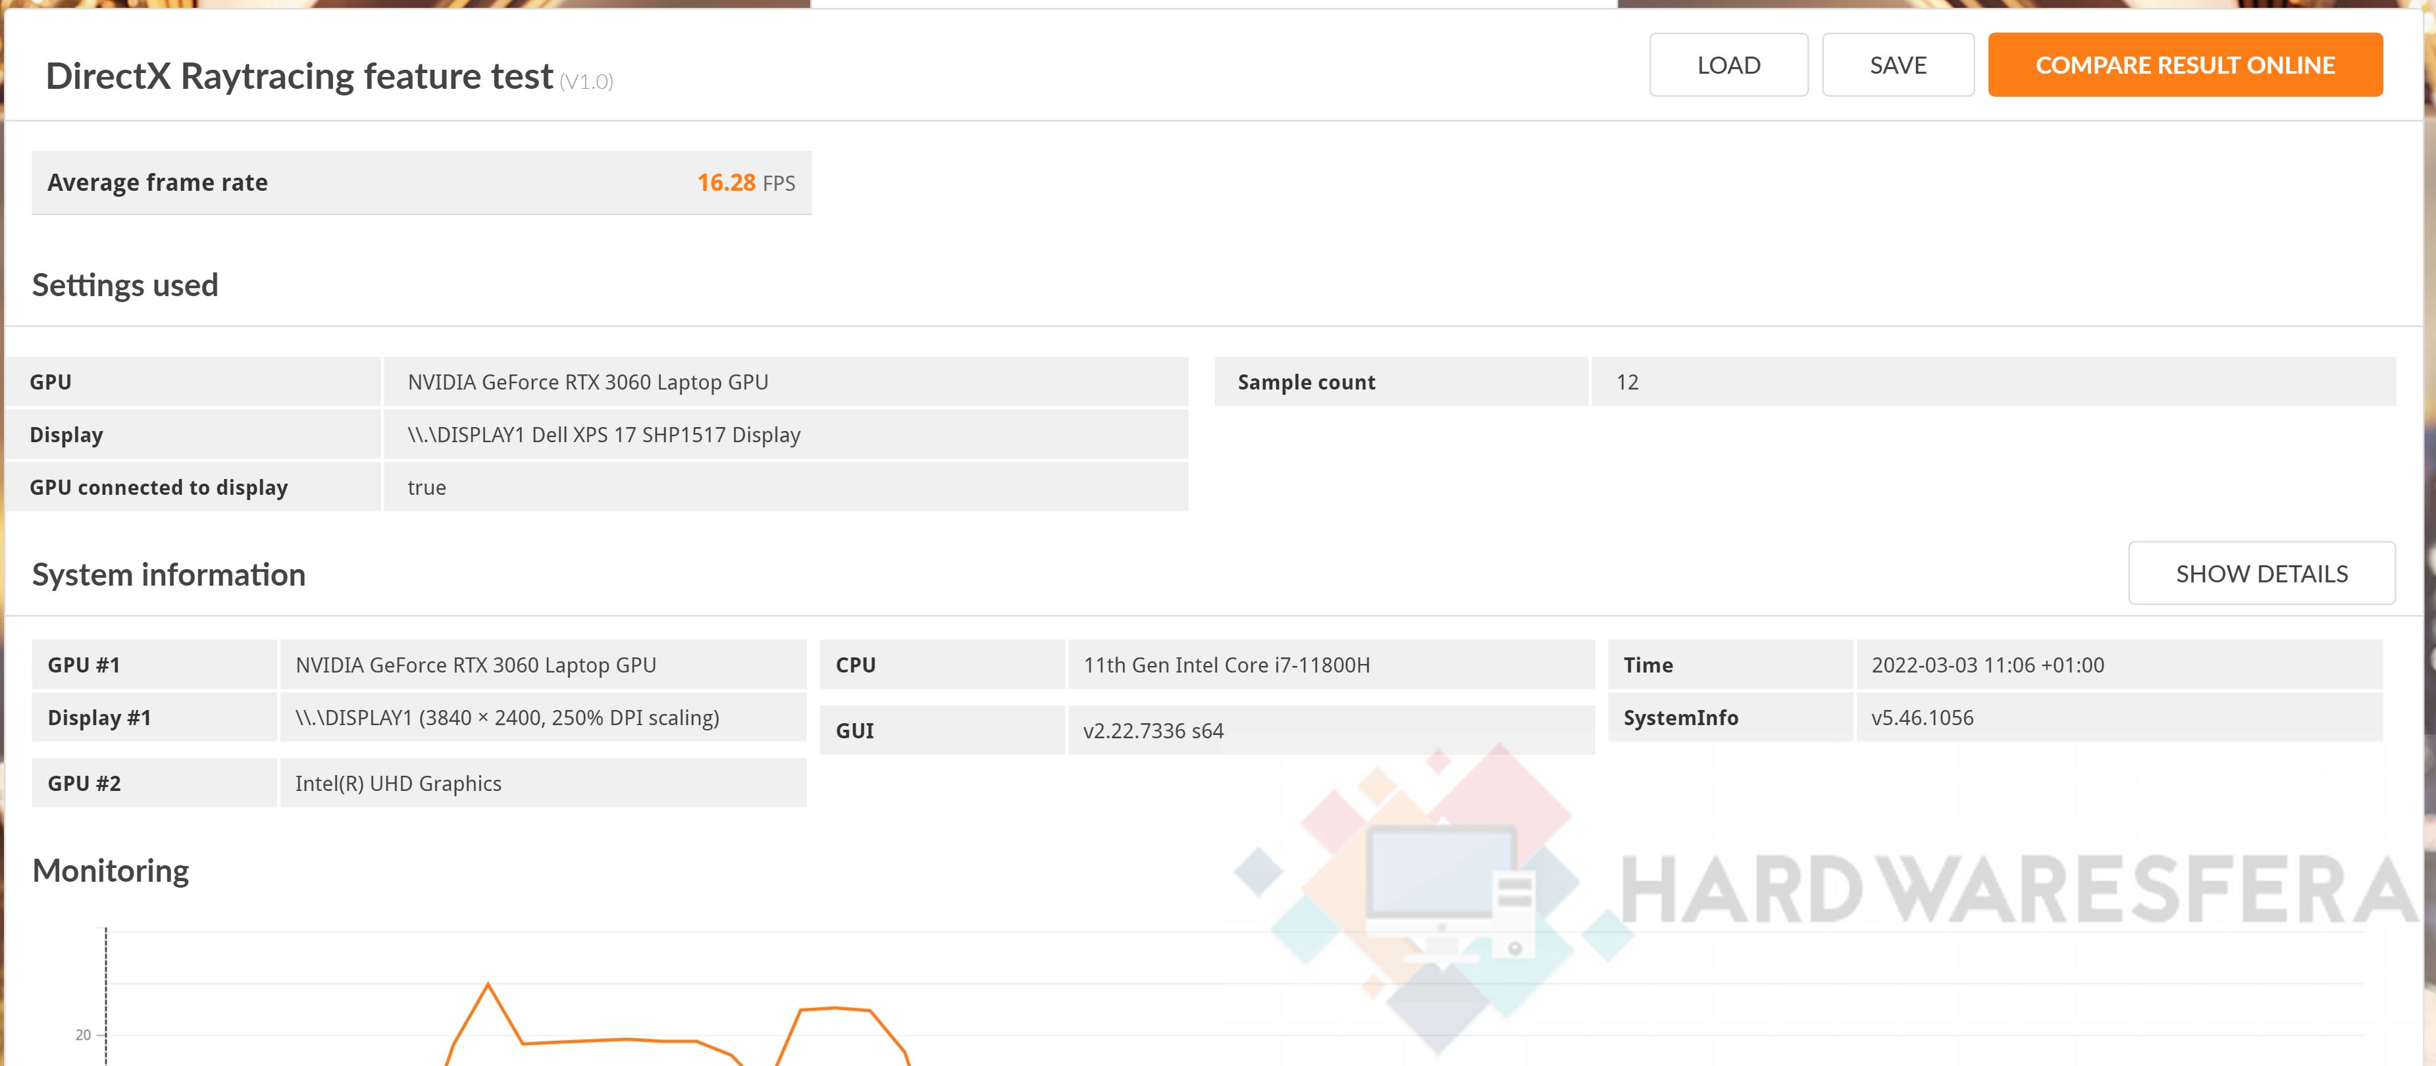Image resolution: width=2436 pixels, height=1066 pixels.
Task: Click the SAVE button
Action: click(x=1898, y=65)
